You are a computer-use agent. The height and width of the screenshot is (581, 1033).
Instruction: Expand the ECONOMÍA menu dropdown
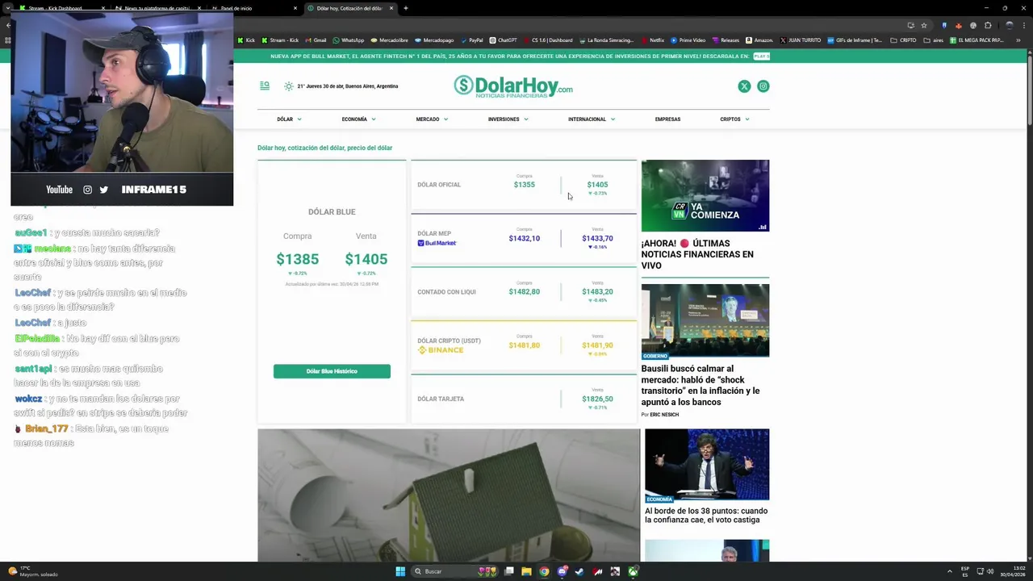click(358, 119)
